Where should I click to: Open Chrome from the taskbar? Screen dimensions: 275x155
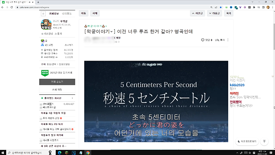coord(88,153)
